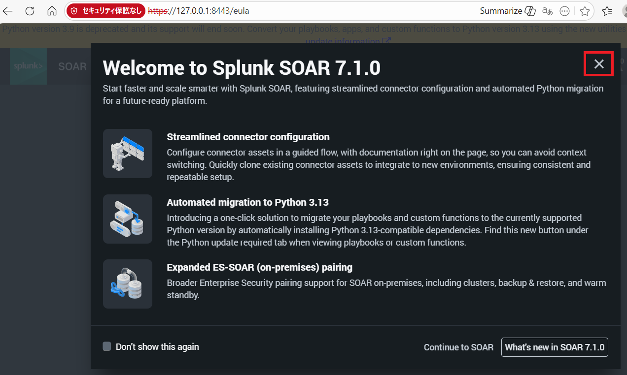This screenshot has width=627, height=375.
Task: Go back using browser back arrow
Action: [8, 11]
